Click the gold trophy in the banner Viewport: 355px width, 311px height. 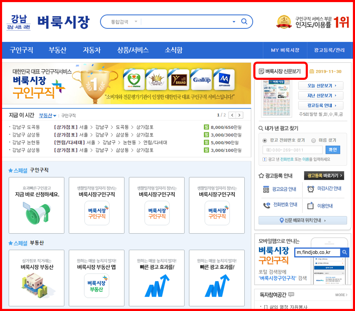point(95,84)
